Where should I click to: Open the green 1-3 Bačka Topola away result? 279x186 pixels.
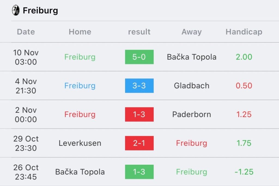pyautogui.click(x=139, y=172)
